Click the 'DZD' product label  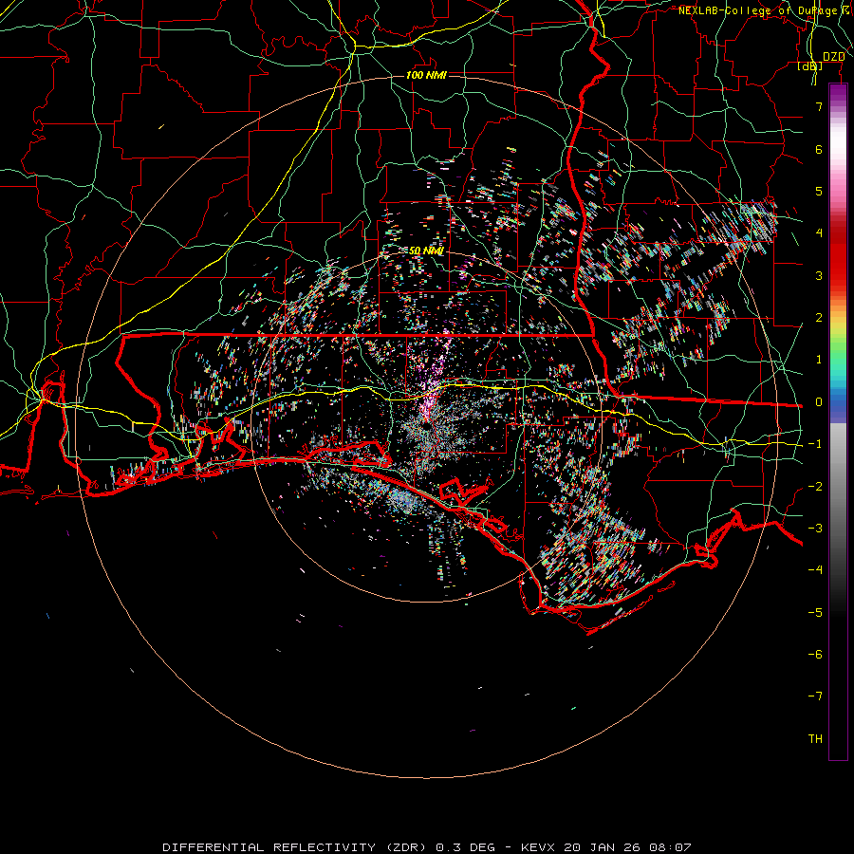click(x=833, y=57)
